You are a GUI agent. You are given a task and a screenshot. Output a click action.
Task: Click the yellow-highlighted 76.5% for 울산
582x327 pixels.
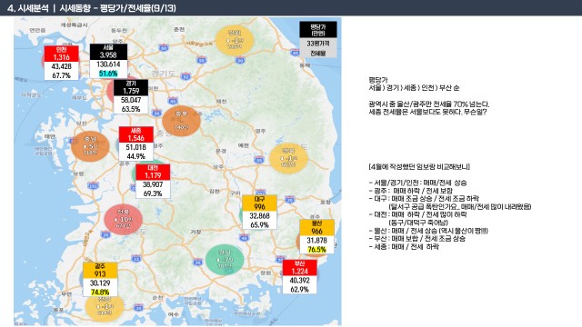[x=317, y=250]
